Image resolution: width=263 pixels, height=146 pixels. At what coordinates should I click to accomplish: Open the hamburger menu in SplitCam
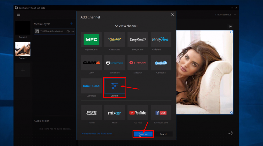pyautogui.click(x=18, y=15)
